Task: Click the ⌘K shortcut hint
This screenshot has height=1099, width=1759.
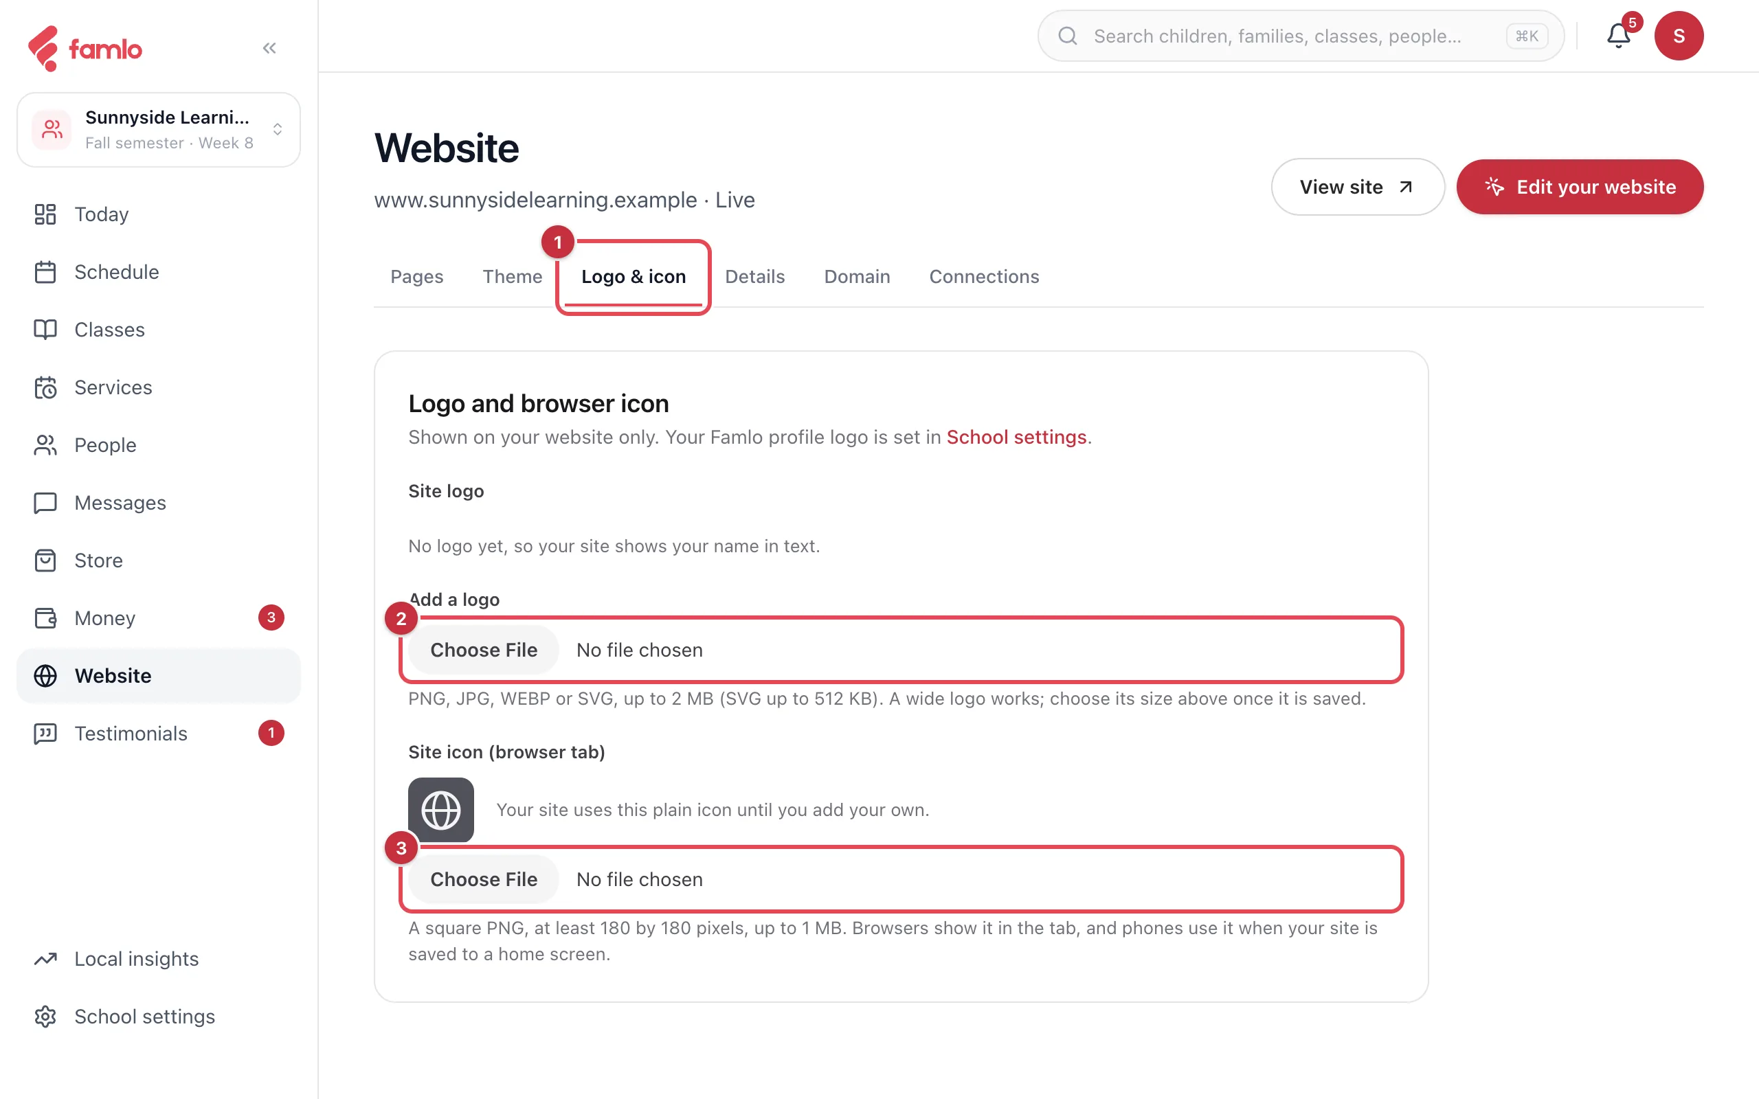Action: coord(1526,36)
